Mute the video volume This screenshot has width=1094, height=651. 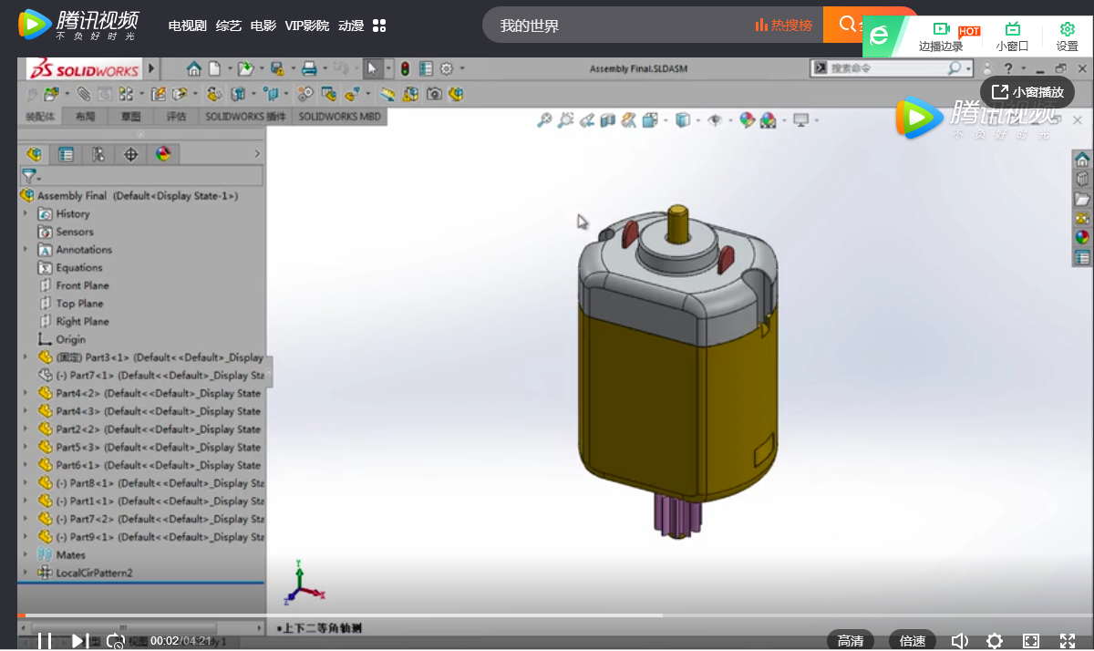(959, 641)
